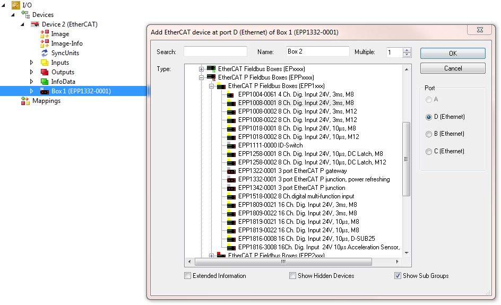Select EPP1008-0022 8 Ch. Dig. Input entry
The image size is (501, 305).
tap(297, 120)
